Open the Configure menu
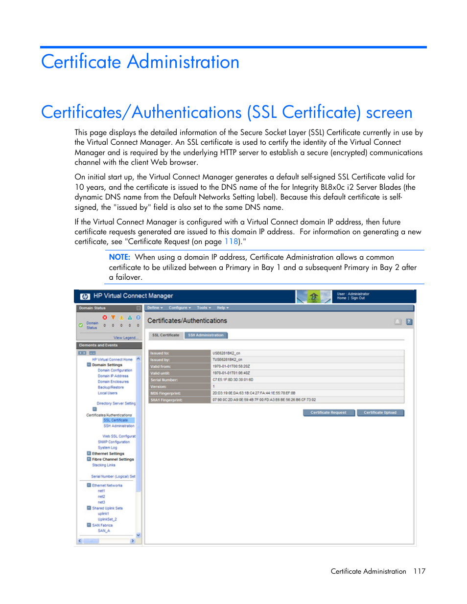The height and width of the screenshot is (604, 467). (x=180, y=308)
